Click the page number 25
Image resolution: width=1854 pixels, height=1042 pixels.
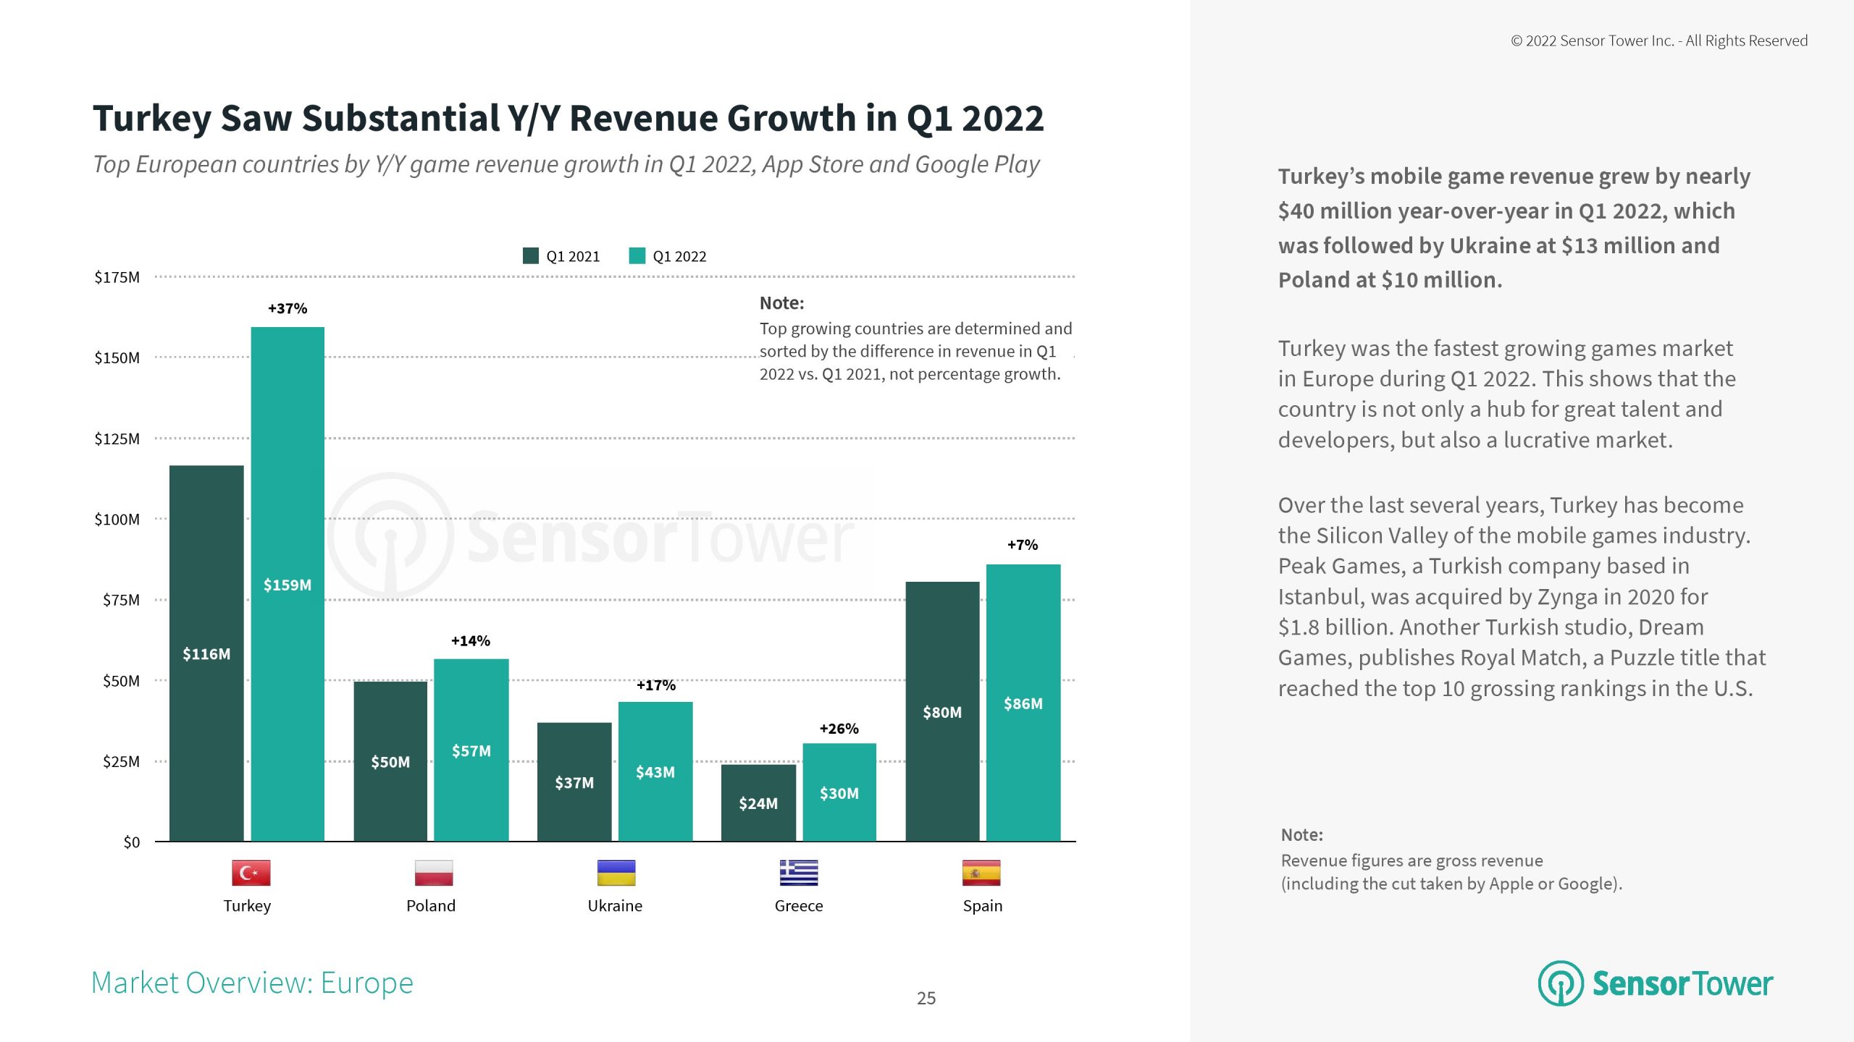tap(926, 999)
